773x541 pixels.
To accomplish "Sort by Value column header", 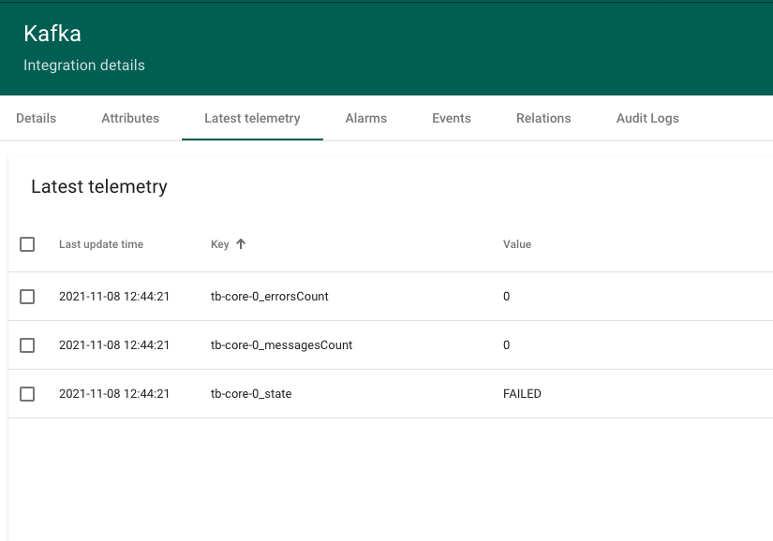I will point(516,244).
